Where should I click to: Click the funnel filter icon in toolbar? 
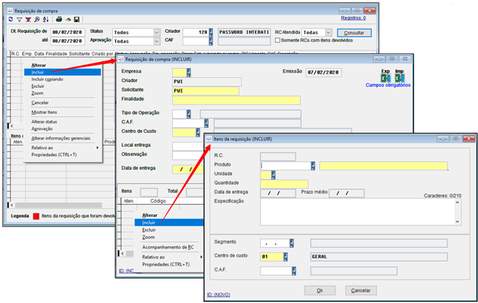[20, 19]
